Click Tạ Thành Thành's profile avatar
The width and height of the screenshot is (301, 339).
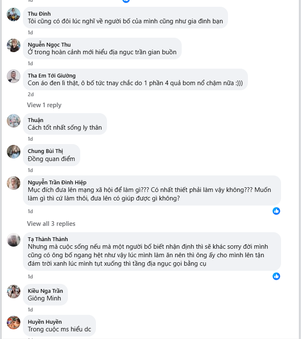pyautogui.click(x=14, y=240)
